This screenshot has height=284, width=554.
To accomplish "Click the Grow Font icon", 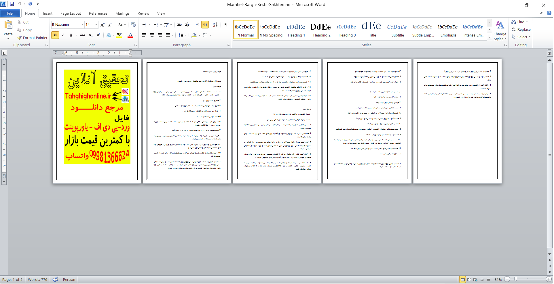I will [103, 25].
